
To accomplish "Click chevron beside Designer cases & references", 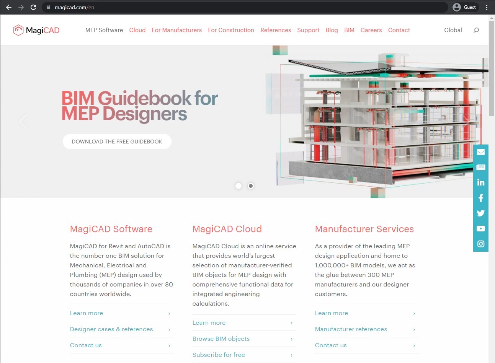I will pyautogui.click(x=169, y=329).
